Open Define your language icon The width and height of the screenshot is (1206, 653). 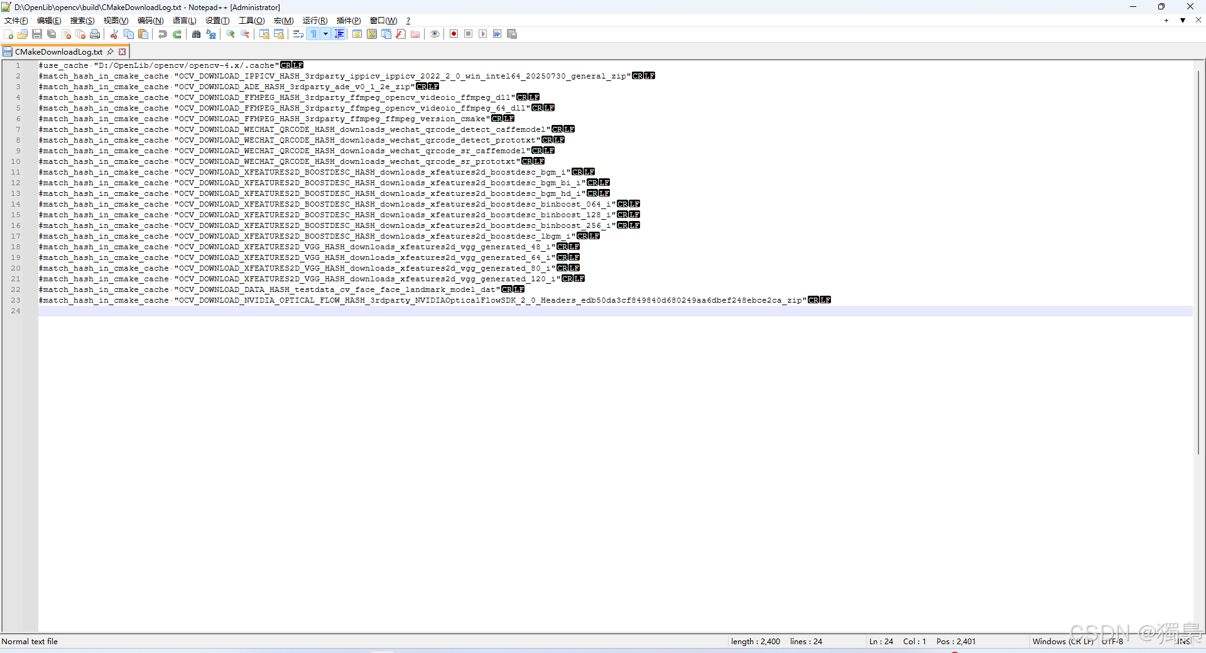357,34
